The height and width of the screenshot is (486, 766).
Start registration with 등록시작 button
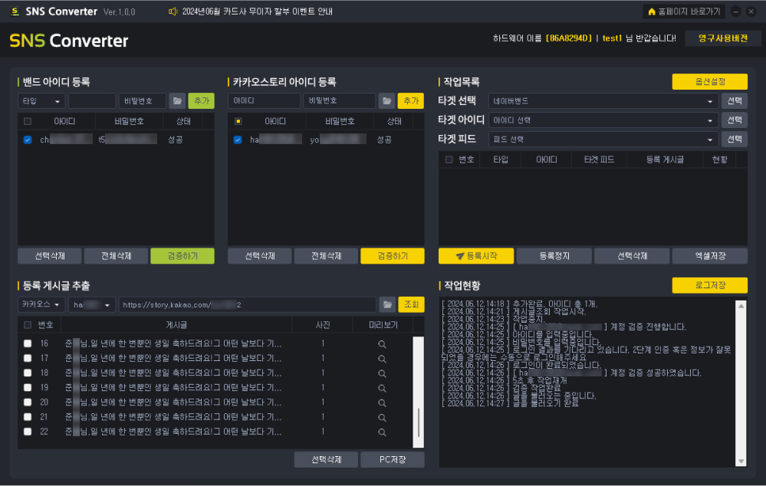click(x=476, y=255)
